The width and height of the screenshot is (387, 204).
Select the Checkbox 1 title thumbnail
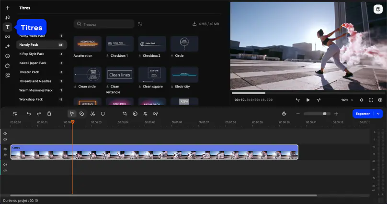[120, 44]
